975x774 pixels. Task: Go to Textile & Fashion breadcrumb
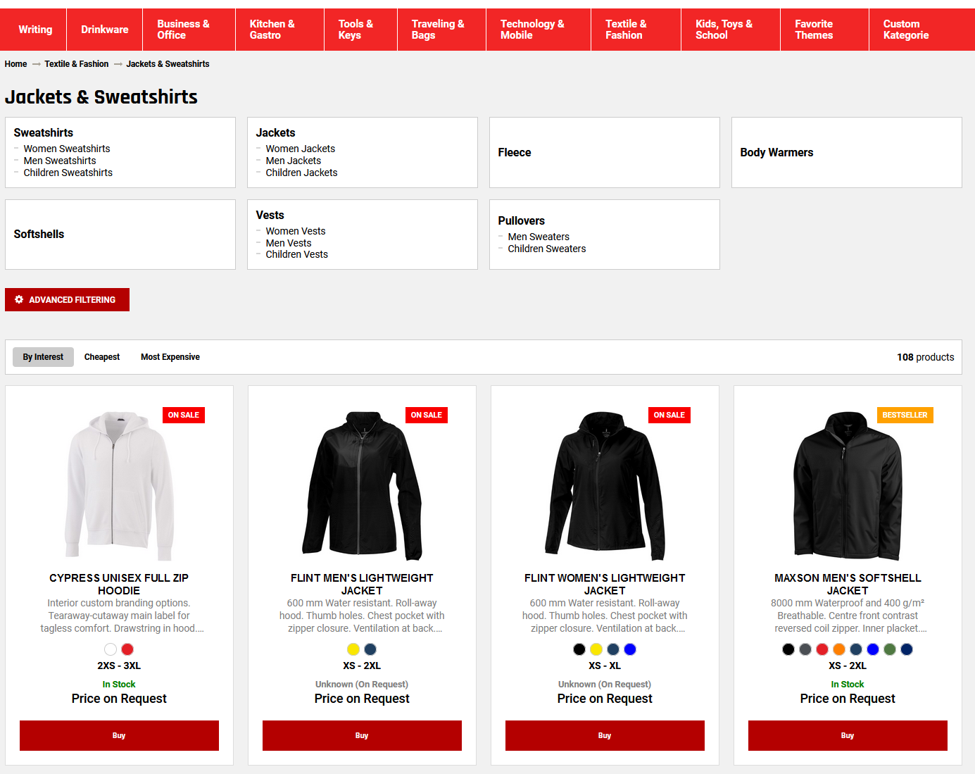tap(77, 64)
